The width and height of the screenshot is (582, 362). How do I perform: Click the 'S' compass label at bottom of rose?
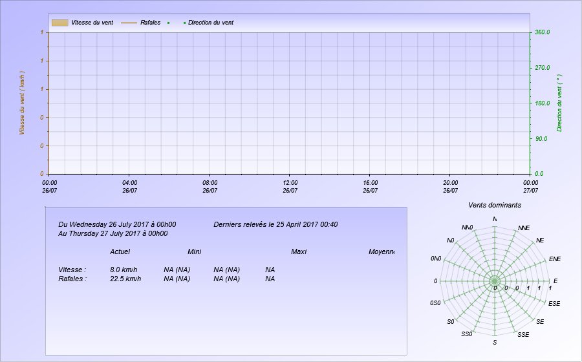pyautogui.click(x=495, y=343)
